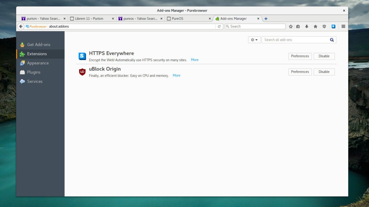Open Preferences for HTTPS Everywhere
This screenshot has width=369, height=207.
[300, 56]
